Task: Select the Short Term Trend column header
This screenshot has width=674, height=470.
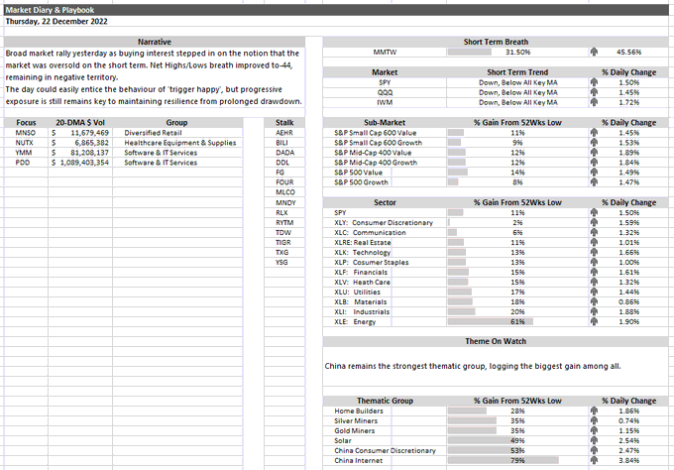Action: tap(517, 72)
